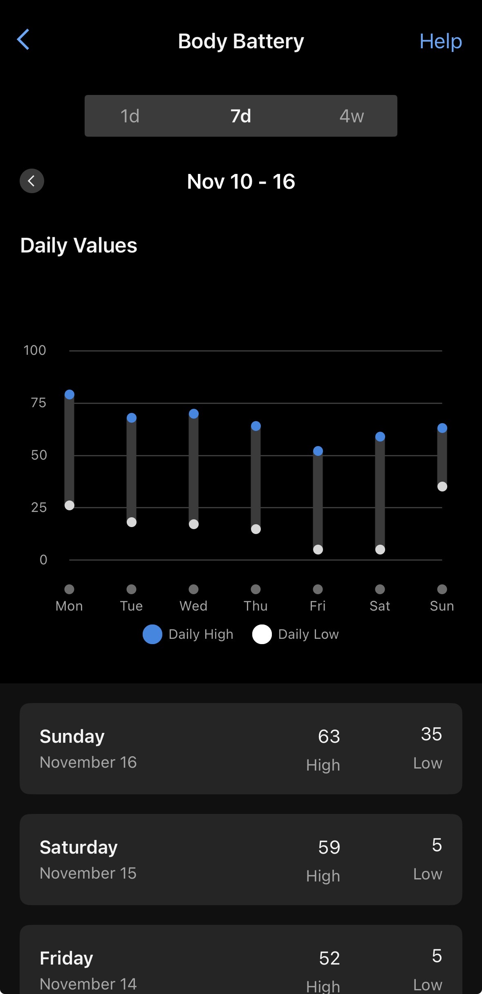Tap Thursday's range bar in chart
The image size is (482, 994).
pos(256,478)
